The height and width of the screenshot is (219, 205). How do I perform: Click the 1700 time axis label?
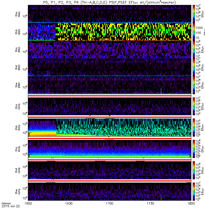[110, 203]
